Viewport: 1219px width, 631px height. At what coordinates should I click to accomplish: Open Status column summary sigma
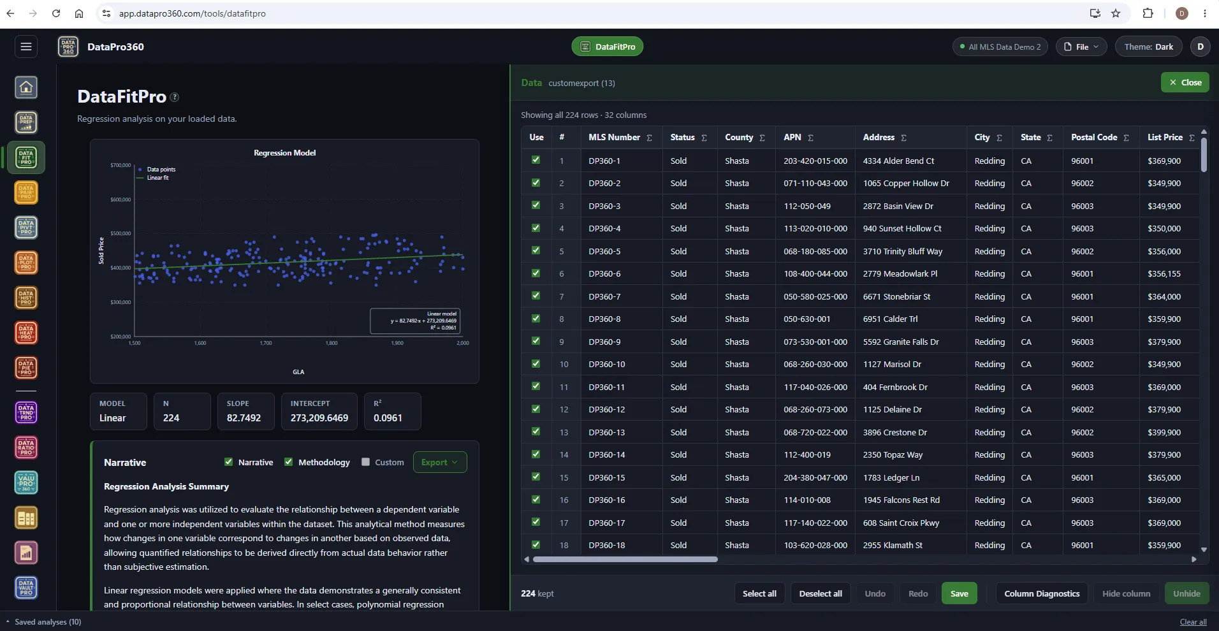[704, 138]
